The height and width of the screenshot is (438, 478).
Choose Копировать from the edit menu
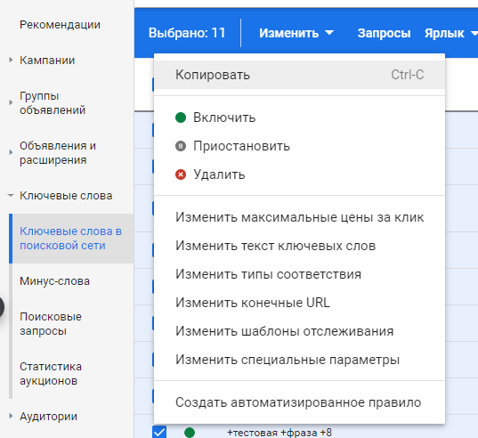coord(299,75)
